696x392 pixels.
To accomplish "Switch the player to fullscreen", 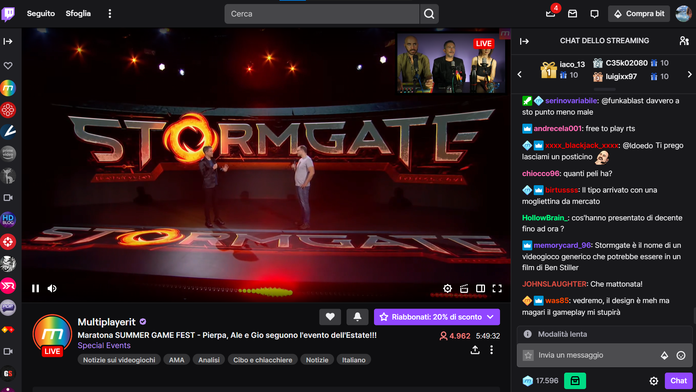I will pos(497,288).
